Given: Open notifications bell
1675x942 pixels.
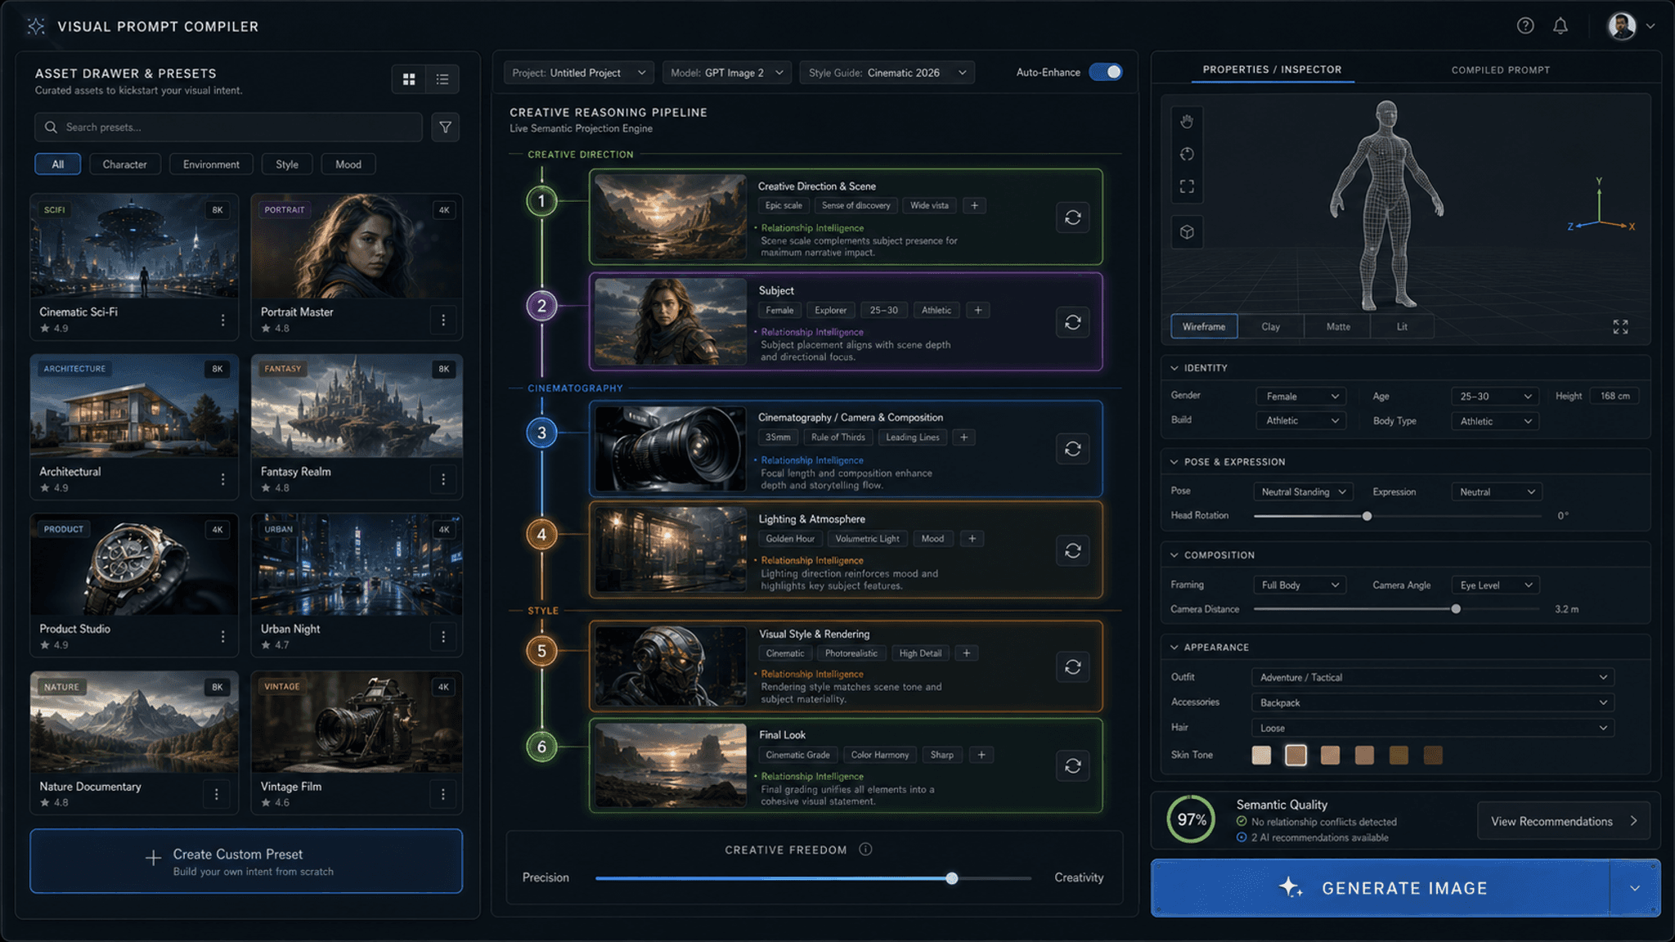Looking at the screenshot, I should [1560, 25].
